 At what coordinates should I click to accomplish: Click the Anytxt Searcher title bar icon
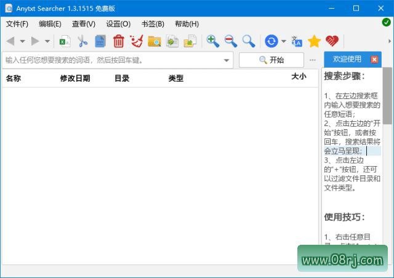coord(9,8)
